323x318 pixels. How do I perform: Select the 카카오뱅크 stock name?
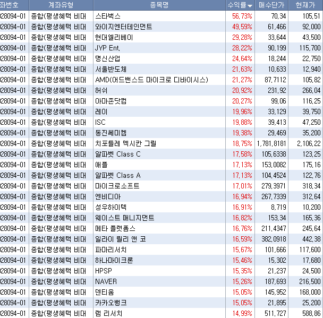click(110, 303)
